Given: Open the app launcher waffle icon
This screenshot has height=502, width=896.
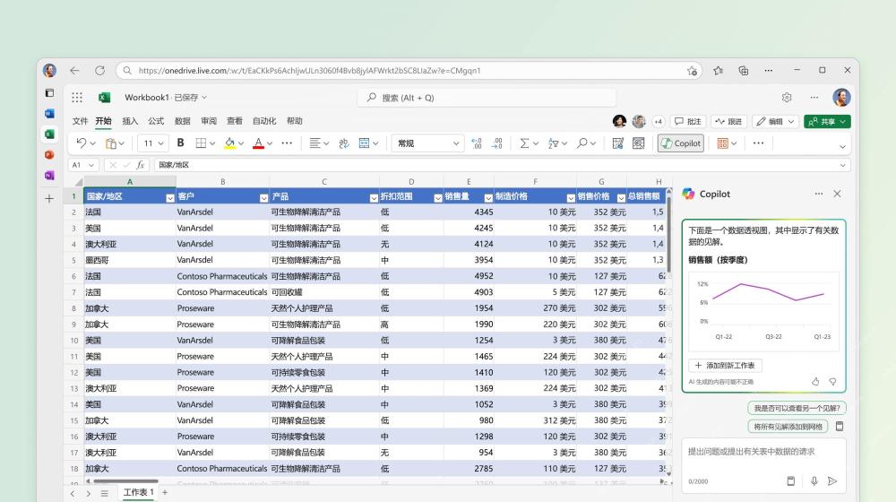Looking at the screenshot, I should pos(77,98).
